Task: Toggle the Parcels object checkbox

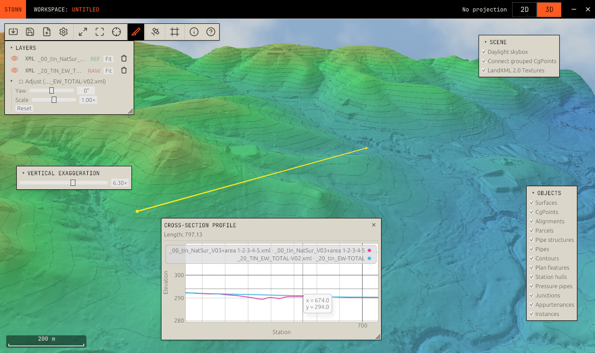Action: [x=531, y=231]
